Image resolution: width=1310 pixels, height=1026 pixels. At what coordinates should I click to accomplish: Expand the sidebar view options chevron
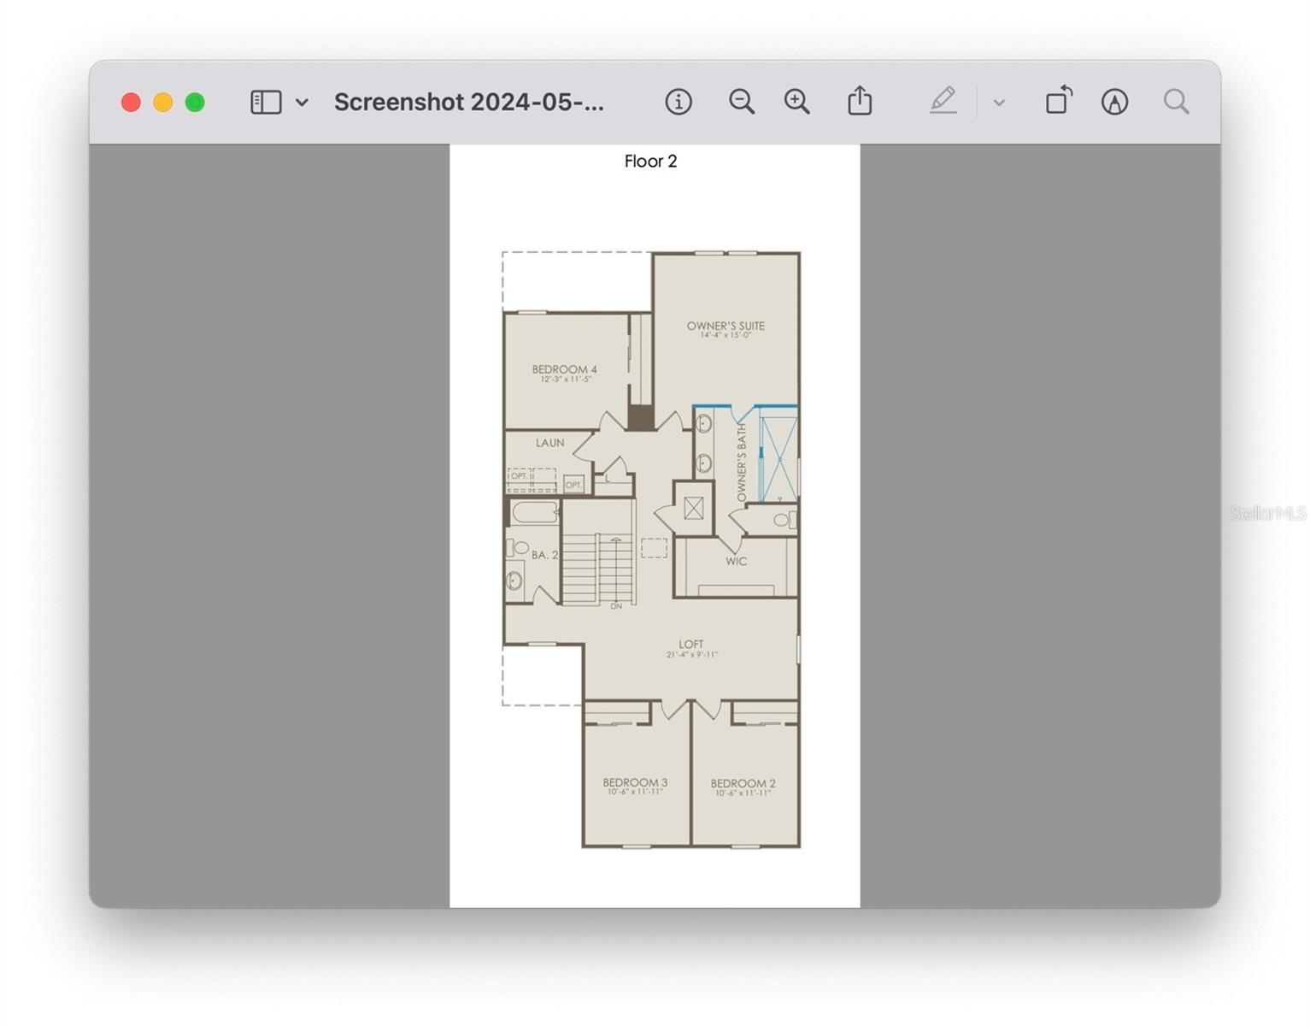(x=302, y=103)
